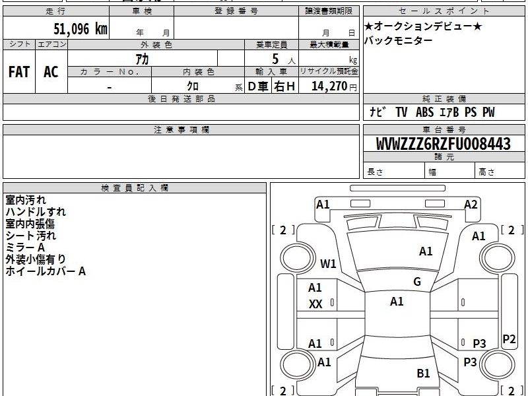Select the ABS equipment entry
The width and height of the screenshot is (528, 396).
click(x=424, y=112)
